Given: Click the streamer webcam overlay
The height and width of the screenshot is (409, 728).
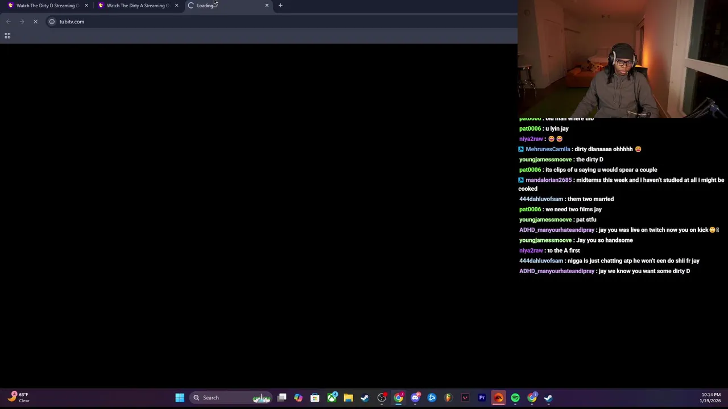Looking at the screenshot, I should point(623,59).
